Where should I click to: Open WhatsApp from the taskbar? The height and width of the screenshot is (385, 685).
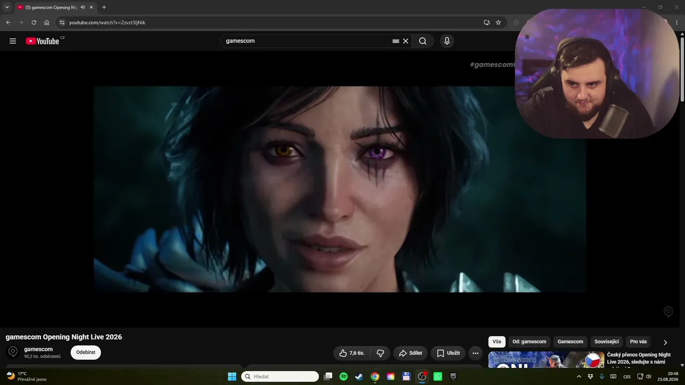coord(438,376)
